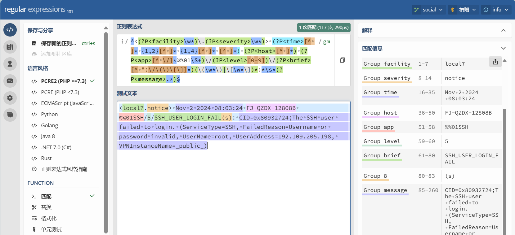Click the left sidebar scrollbar thumb

point(106,133)
